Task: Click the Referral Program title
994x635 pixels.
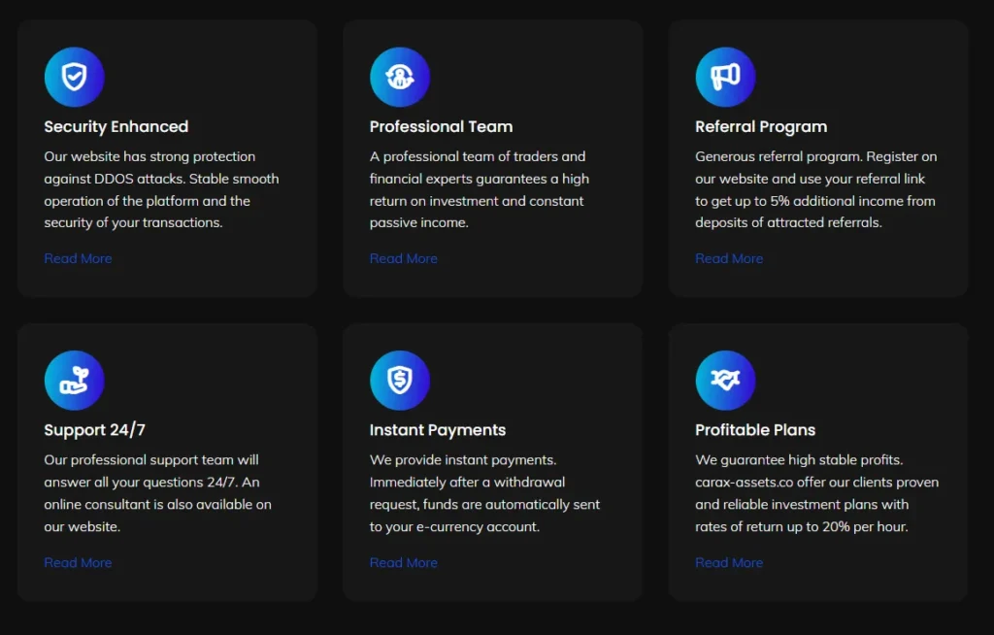Action: (761, 126)
